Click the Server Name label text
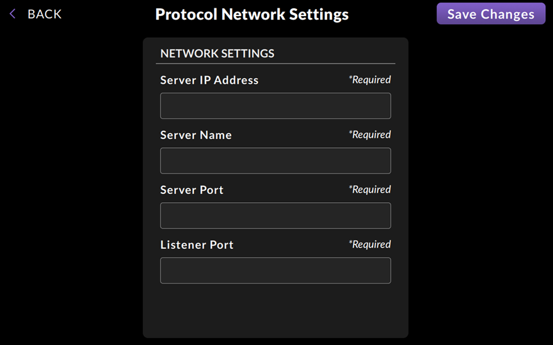Image resolution: width=553 pixels, height=345 pixels. click(196, 135)
